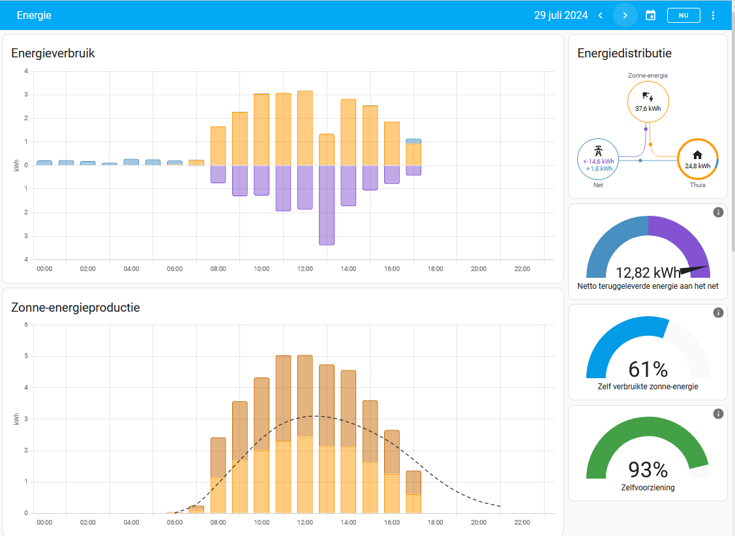The image size is (735, 536).
Task: Click the transmission tower Net icon
Action: coord(598,149)
